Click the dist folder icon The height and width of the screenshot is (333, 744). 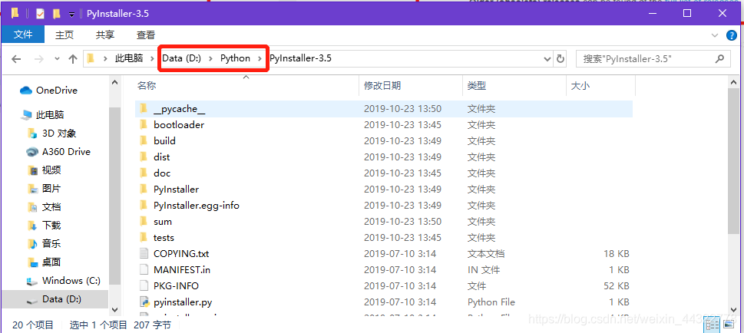click(144, 157)
